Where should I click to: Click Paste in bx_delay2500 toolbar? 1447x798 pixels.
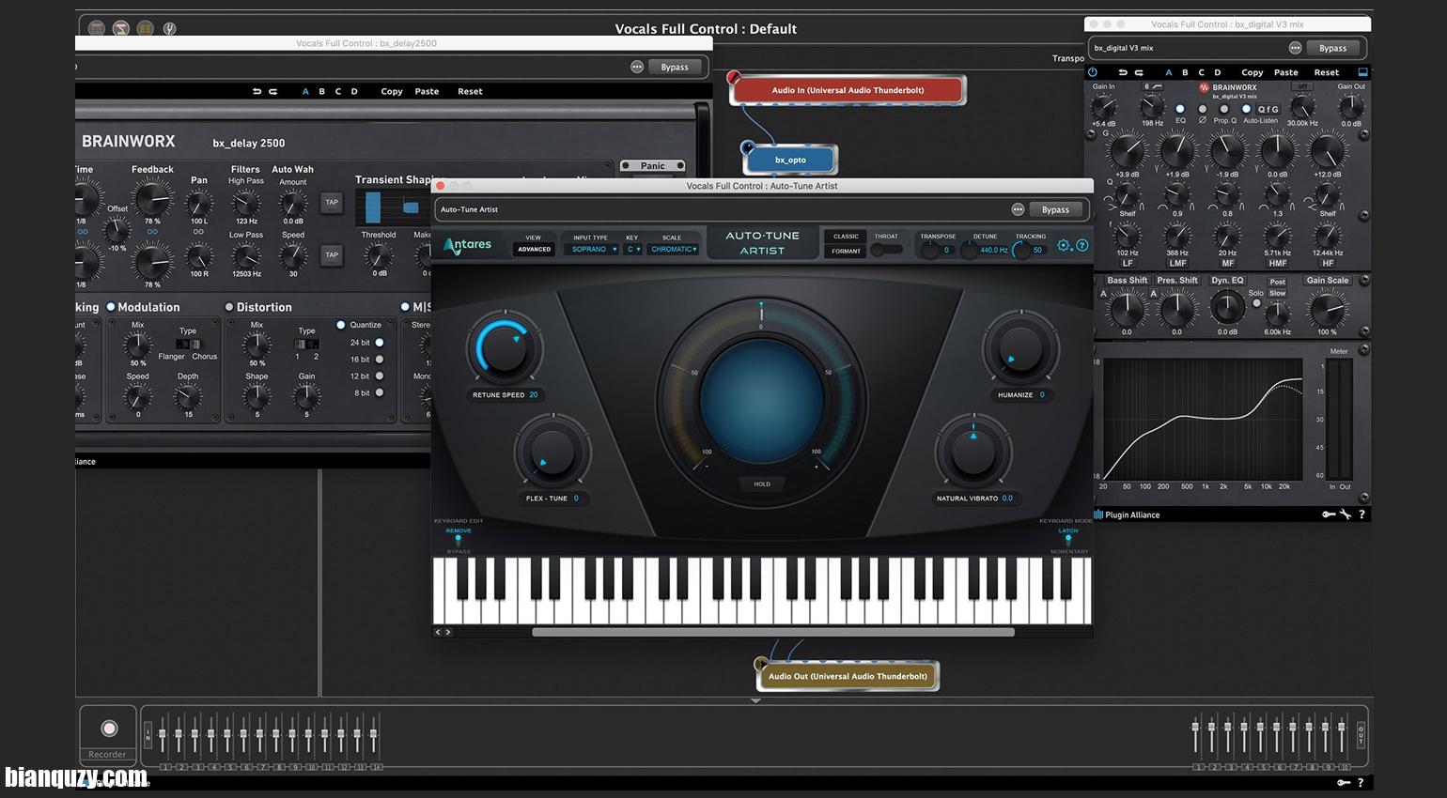pyautogui.click(x=427, y=92)
